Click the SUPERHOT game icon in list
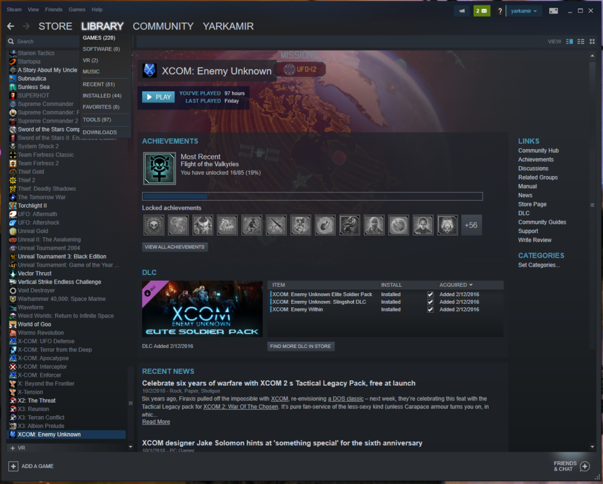 (13, 95)
